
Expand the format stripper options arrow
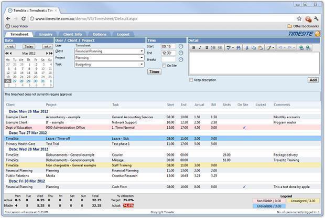coord(273,48)
